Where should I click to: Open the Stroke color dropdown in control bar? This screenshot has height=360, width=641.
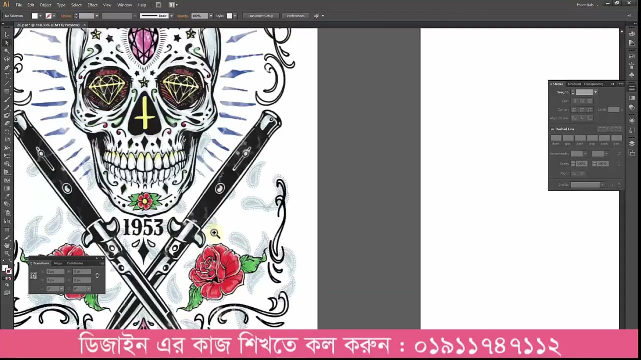tap(55, 16)
